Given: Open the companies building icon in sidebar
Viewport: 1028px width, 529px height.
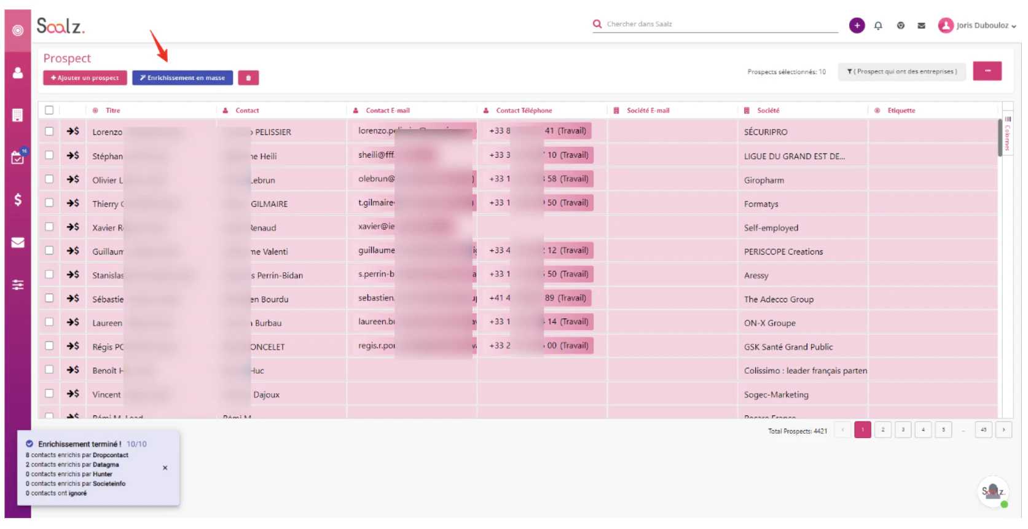Looking at the screenshot, I should (18, 115).
